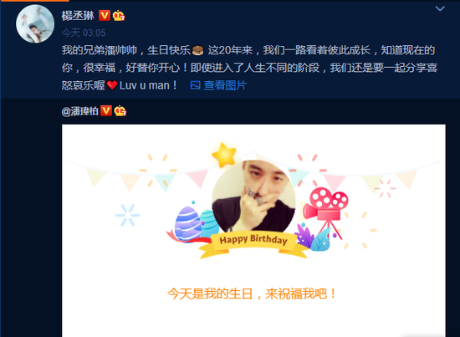Open the 今天 03:05 timestamp link
Image resolution: width=460 pixels, height=337 pixels.
[x=84, y=33]
